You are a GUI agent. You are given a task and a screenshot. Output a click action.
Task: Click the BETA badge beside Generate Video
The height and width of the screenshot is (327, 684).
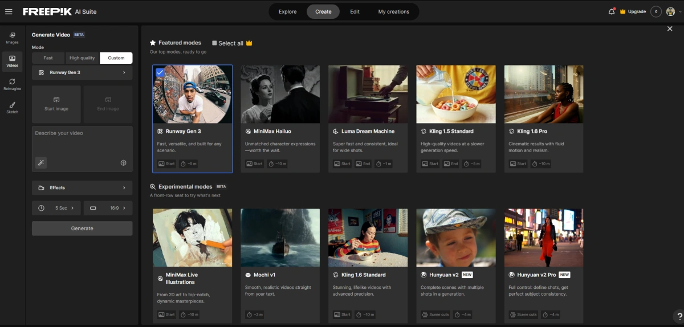click(x=79, y=35)
